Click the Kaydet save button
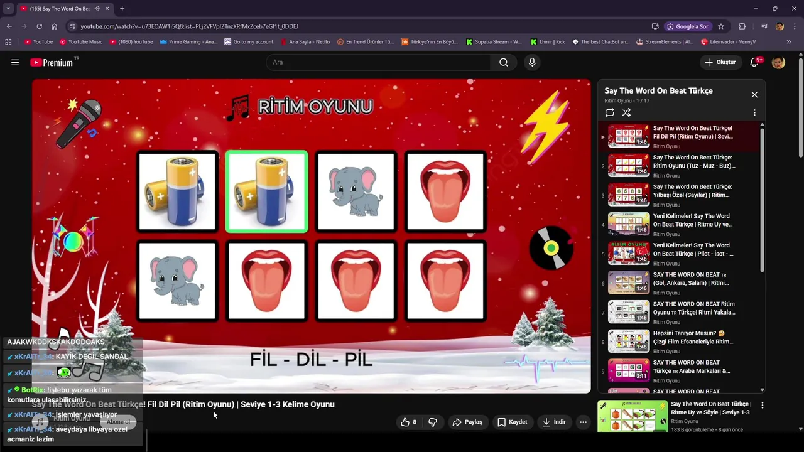This screenshot has height=452, width=804. [x=513, y=422]
